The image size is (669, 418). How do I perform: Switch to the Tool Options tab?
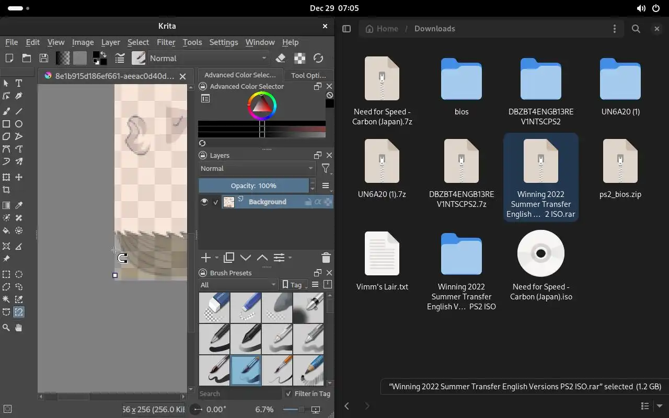[x=308, y=75]
